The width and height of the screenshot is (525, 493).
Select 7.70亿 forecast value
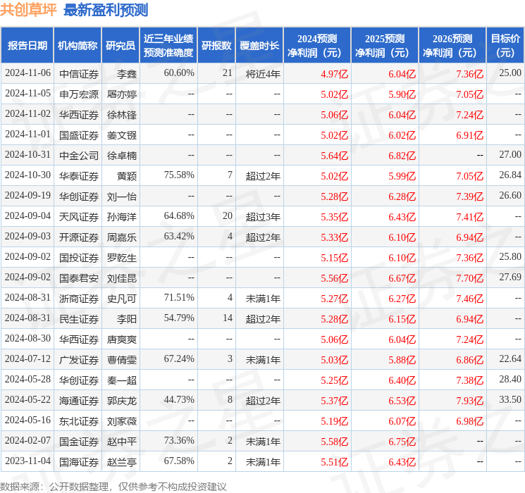pos(470,277)
